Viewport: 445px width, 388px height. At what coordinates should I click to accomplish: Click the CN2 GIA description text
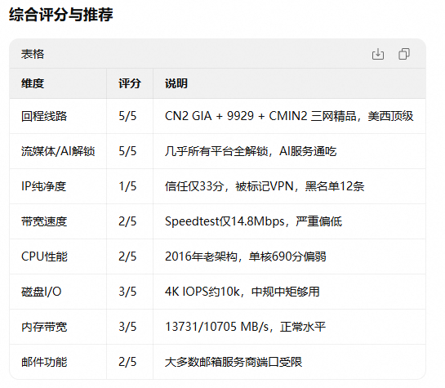[289, 116]
